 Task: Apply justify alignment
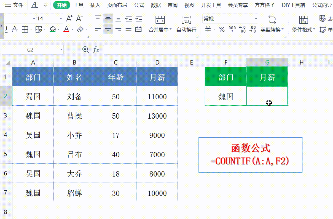point(128,29)
